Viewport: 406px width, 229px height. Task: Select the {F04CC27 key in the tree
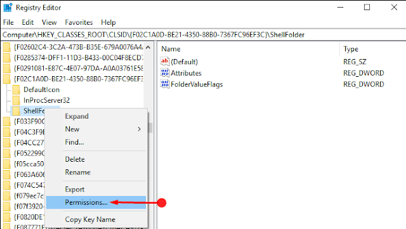tap(29, 143)
